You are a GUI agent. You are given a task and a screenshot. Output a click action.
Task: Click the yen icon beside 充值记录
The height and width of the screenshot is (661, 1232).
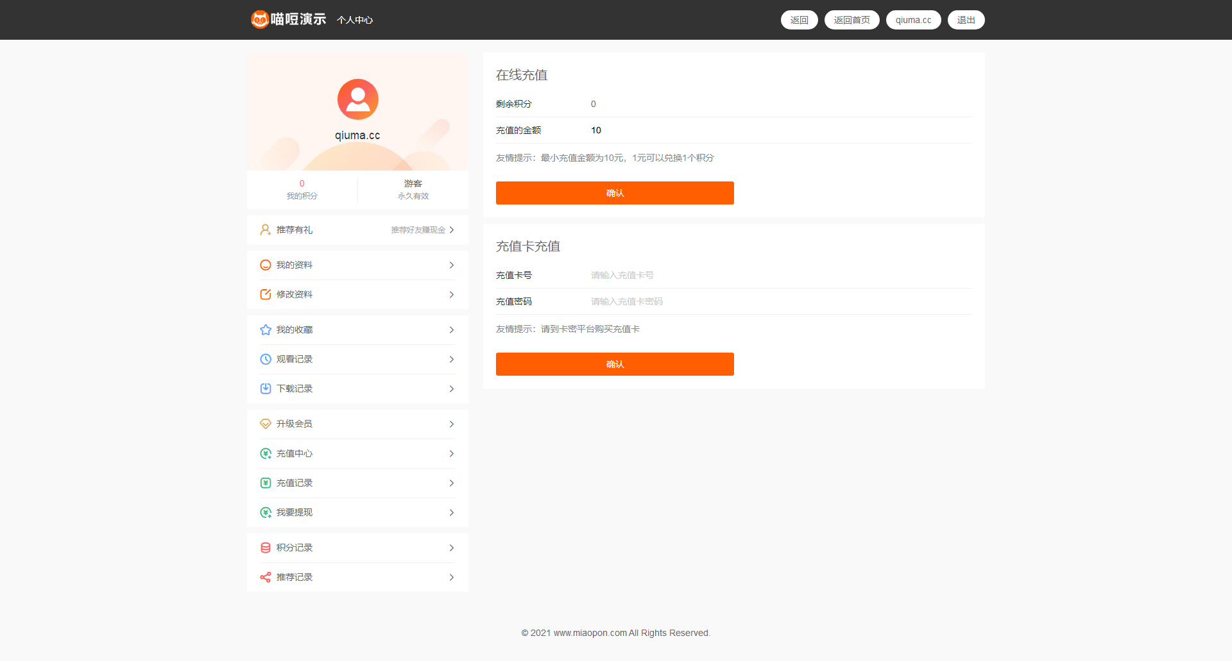(265, 483)
